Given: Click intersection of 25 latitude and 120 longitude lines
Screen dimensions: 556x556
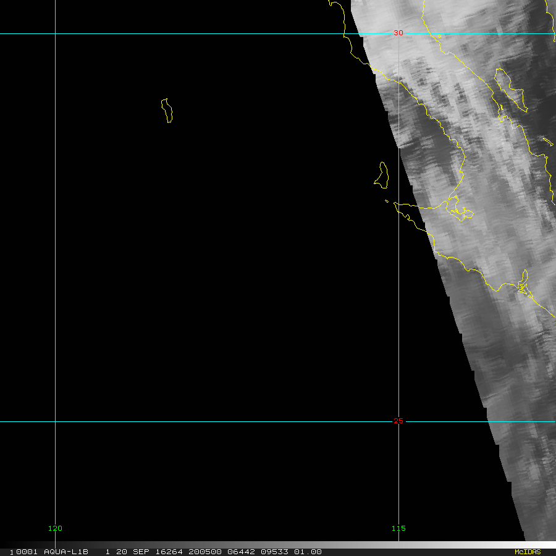Looking at the screenshot, I should point(55,422).
